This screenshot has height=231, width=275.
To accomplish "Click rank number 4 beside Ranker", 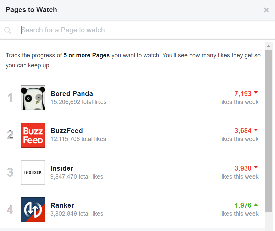I will [x=10, y=210].
